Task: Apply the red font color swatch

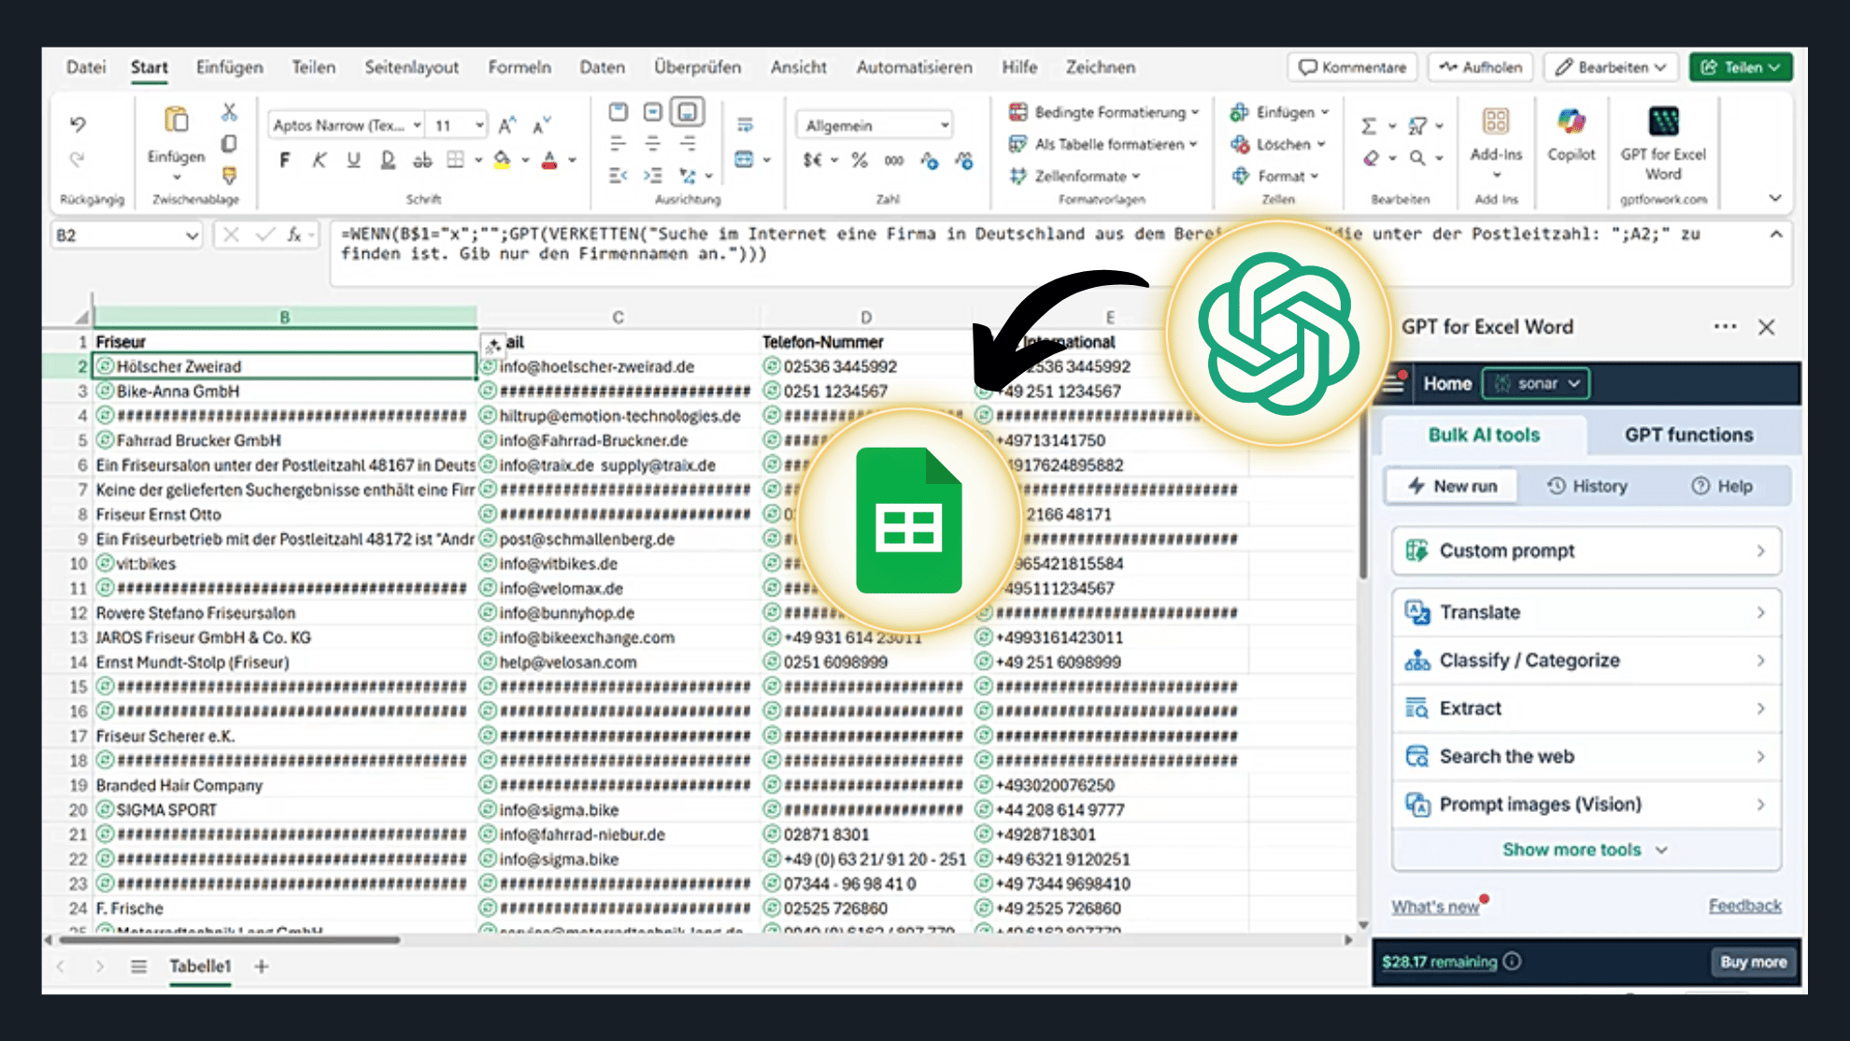Action: pyautogui.click(x=548, y=160)
